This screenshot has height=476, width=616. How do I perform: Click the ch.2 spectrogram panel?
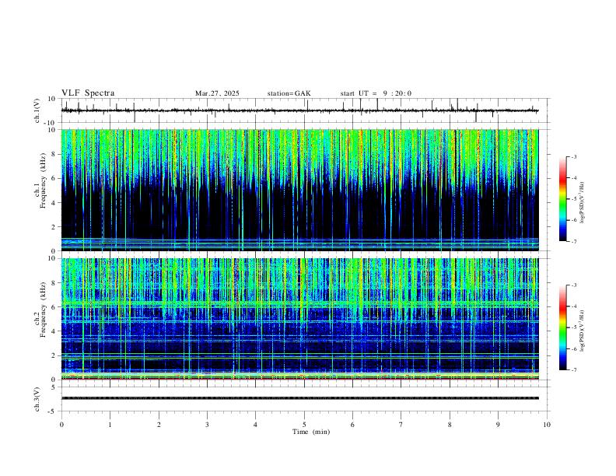[299, 319]
